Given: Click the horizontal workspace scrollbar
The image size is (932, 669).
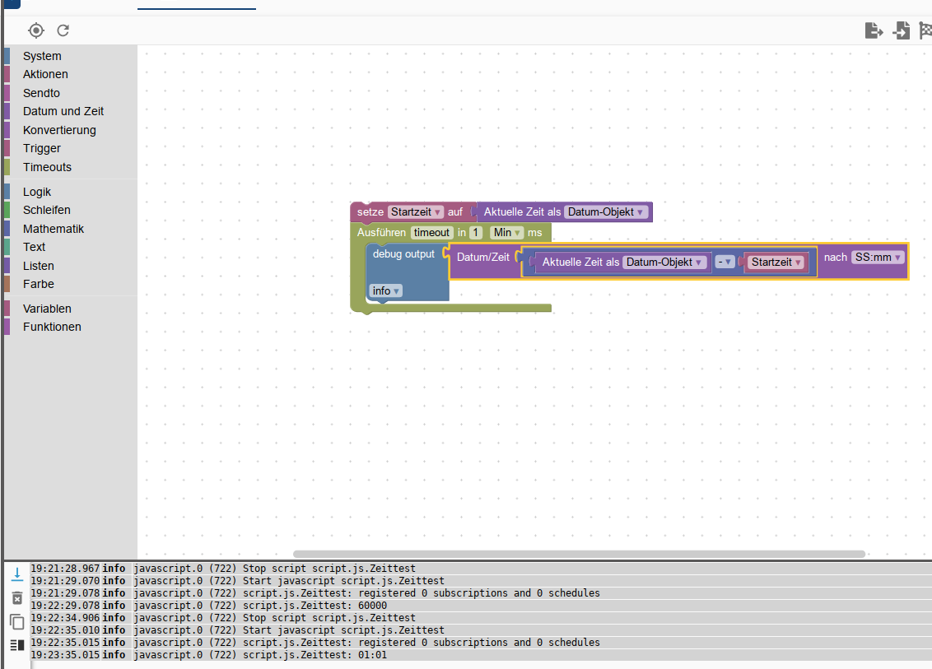Looking at the screenshot, I should (x=579, y=554).
